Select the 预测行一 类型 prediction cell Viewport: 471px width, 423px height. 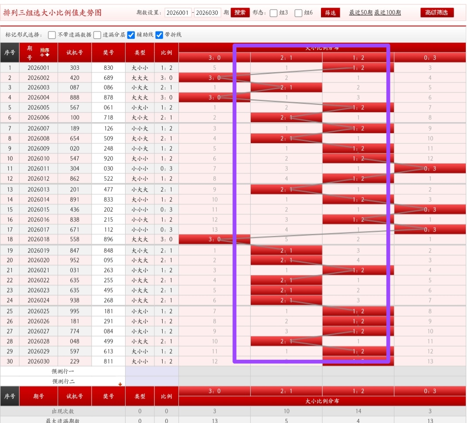pyautogui.click(x=140, y=371)
